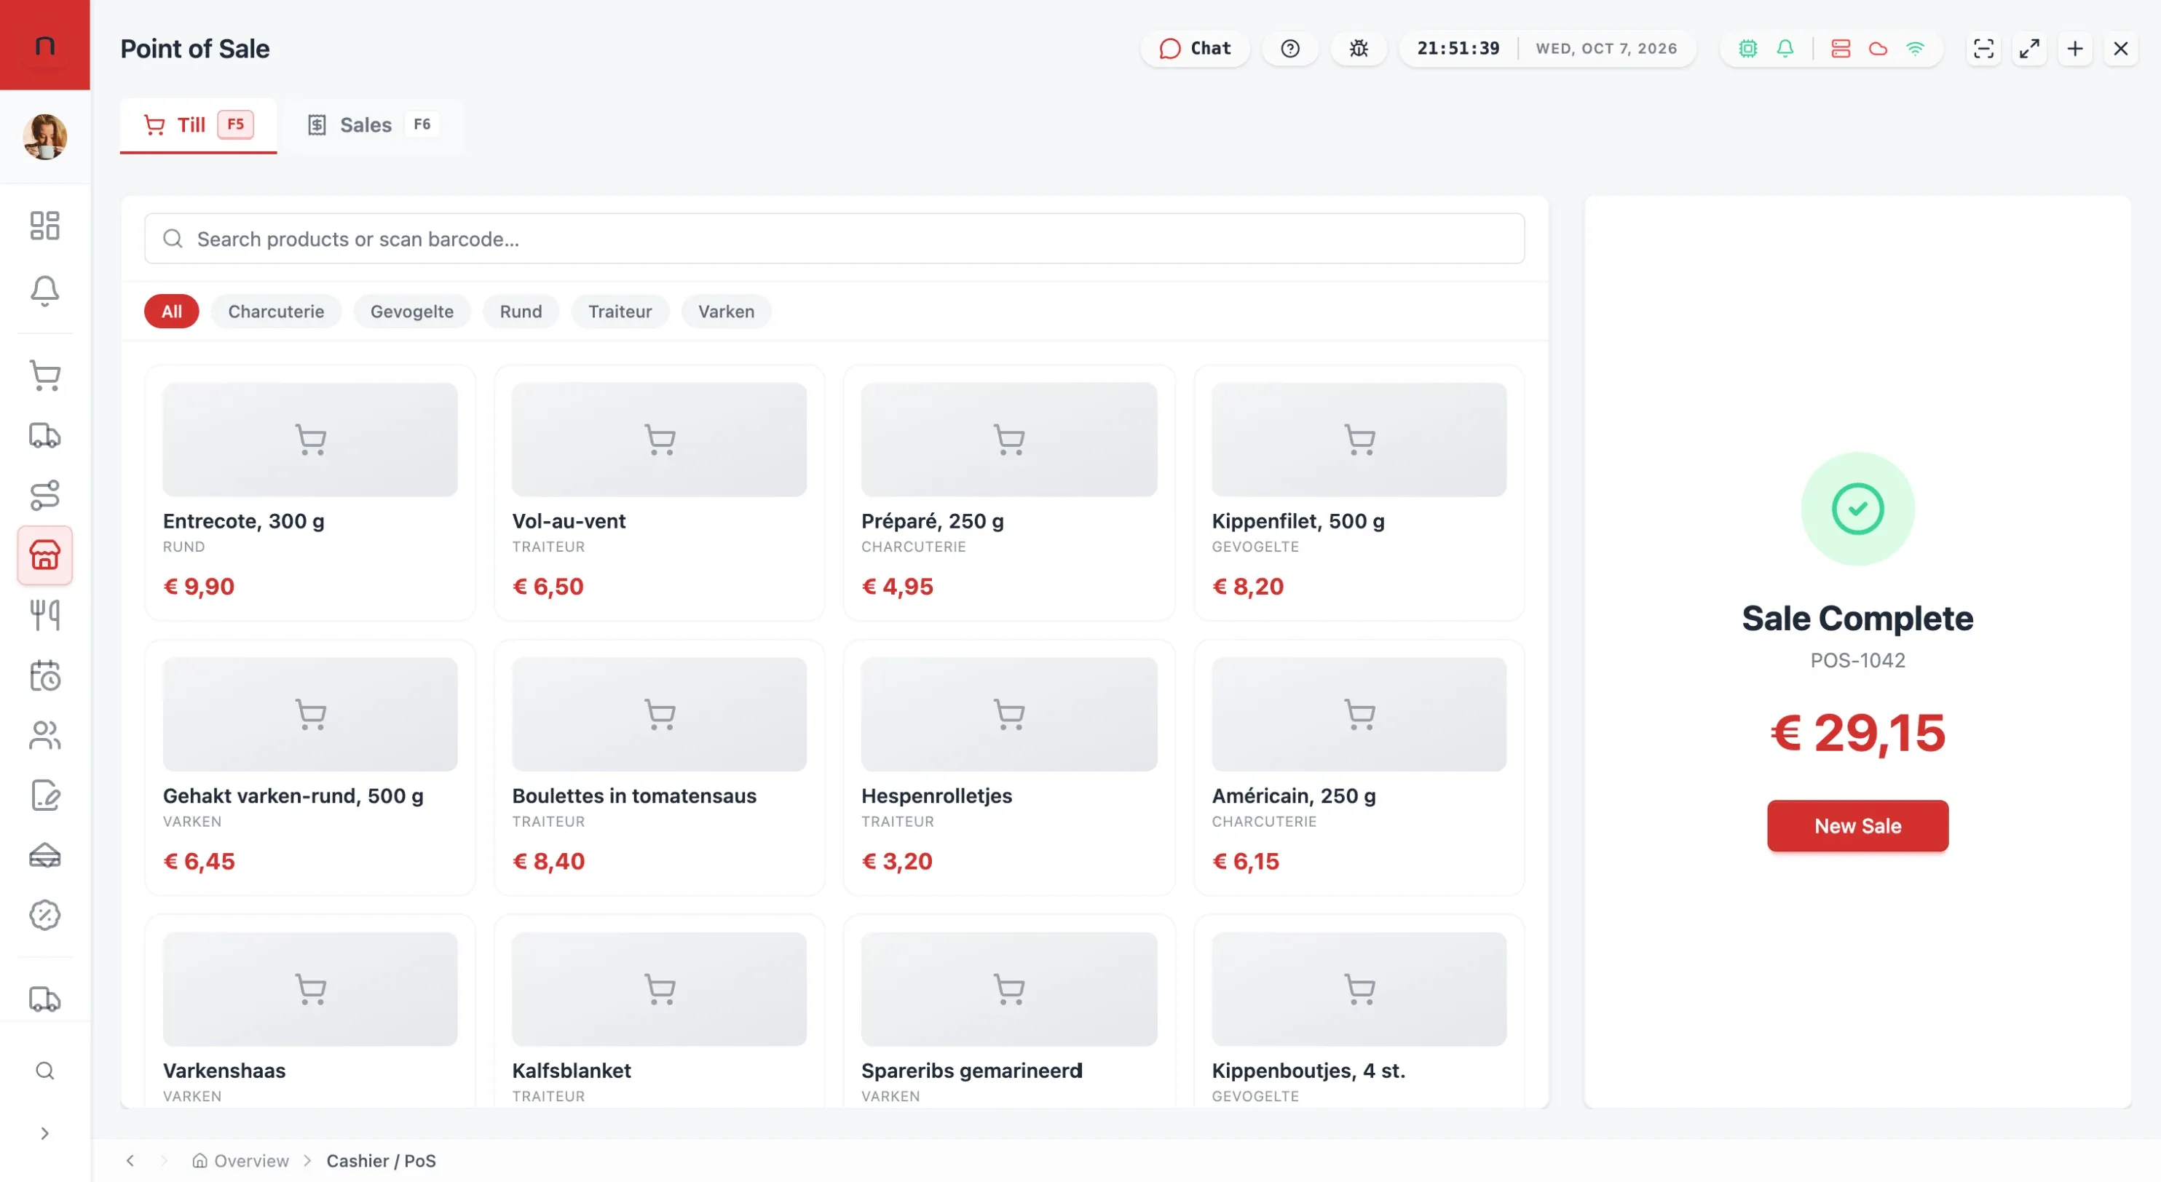
Task: Click the green top bar bell icon
Action: [1785, 49]
